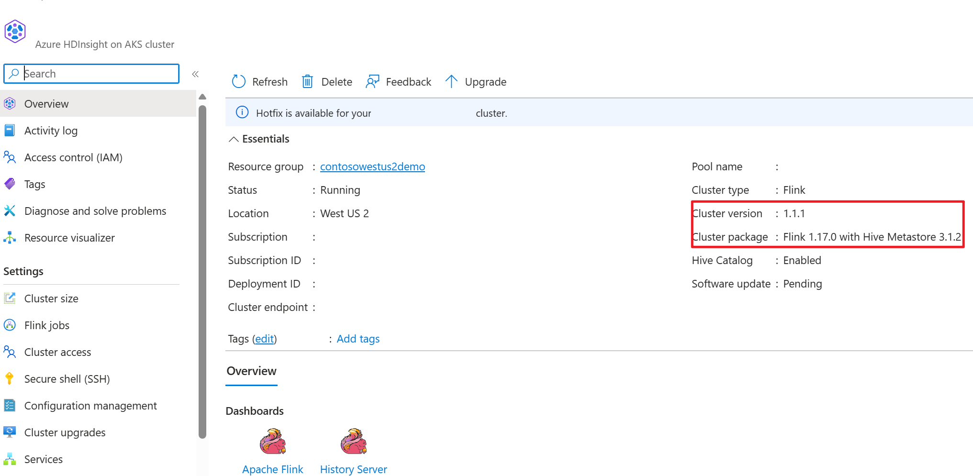Click the Flink jobs icon

tap(10, 325)
